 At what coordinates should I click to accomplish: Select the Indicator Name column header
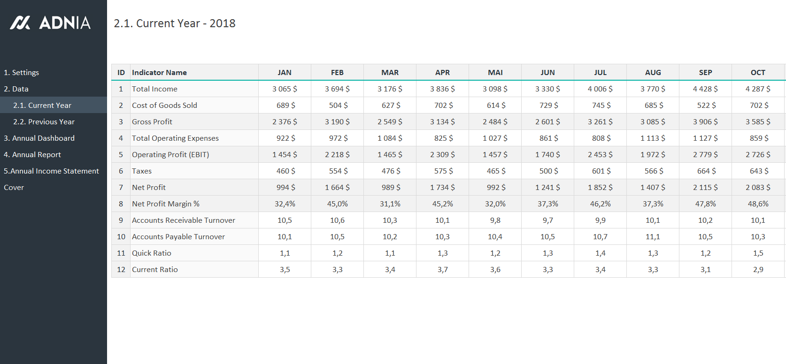point(160,72)
